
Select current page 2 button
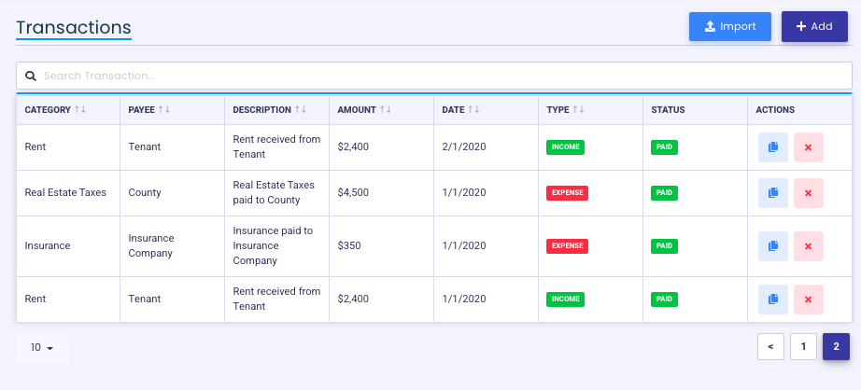(836, 347)
